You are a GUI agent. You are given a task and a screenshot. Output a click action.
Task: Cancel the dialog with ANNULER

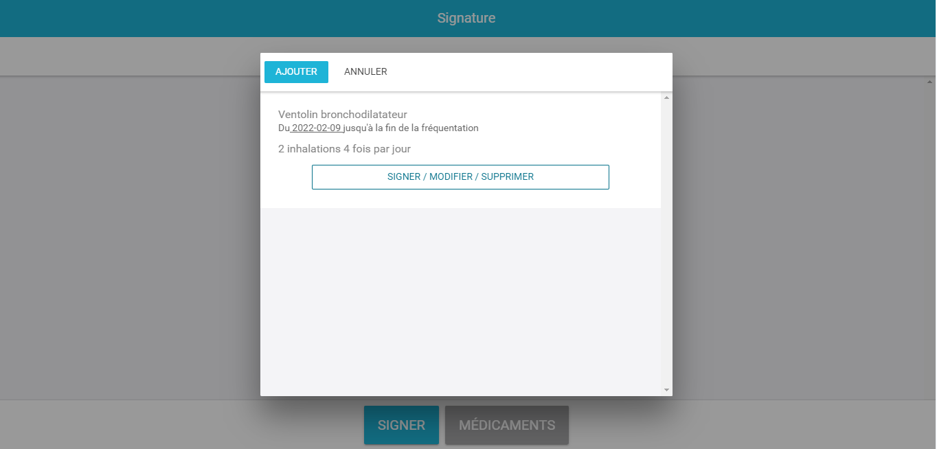(x=365, y=72)
